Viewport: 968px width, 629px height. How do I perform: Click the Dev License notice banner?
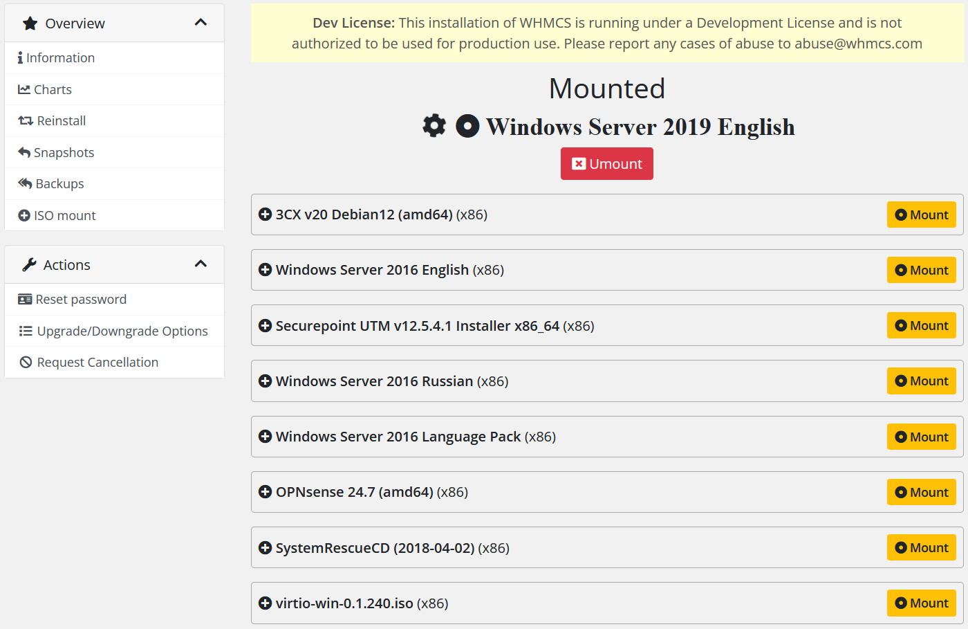(x=607, y=33)
